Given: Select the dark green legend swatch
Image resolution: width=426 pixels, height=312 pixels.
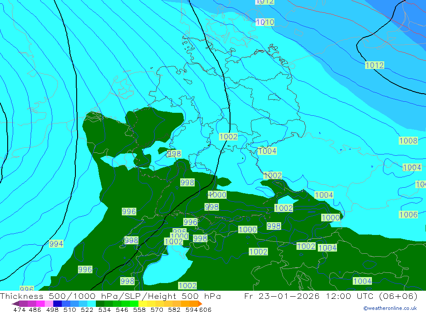Looking at the screenshot, I should 100,303.
